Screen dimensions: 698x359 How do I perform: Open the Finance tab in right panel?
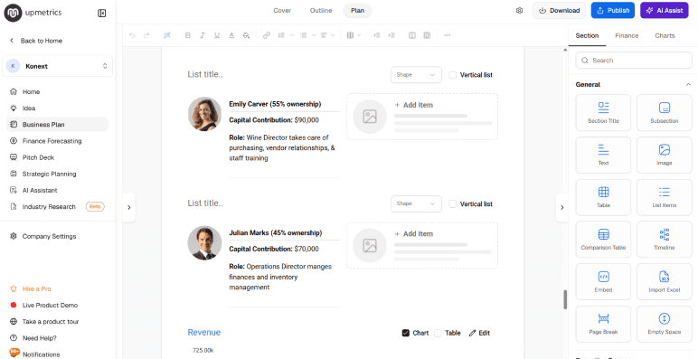pyautogui.click(x=627, y=35)
